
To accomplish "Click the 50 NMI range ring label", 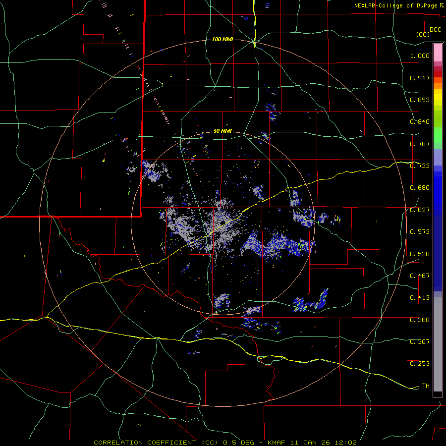I will 223,131.
